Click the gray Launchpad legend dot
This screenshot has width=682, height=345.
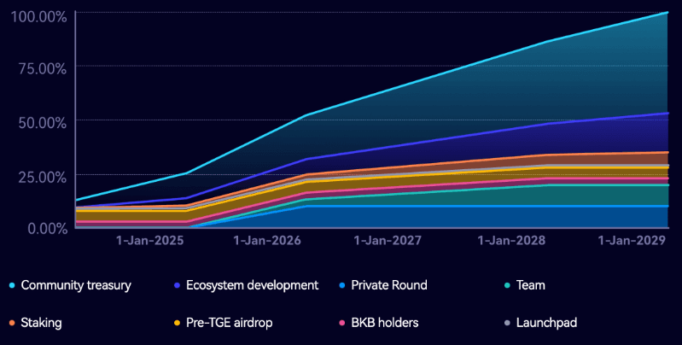507,323
